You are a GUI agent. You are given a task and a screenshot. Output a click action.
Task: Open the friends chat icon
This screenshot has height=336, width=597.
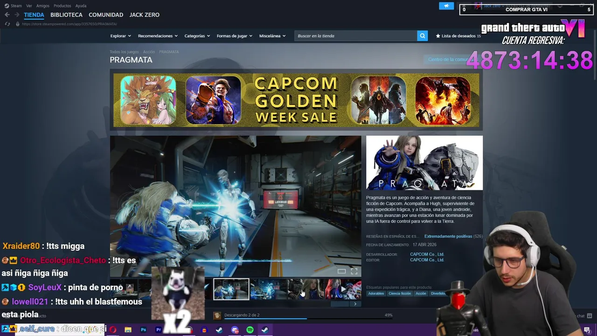pos(589,316)
